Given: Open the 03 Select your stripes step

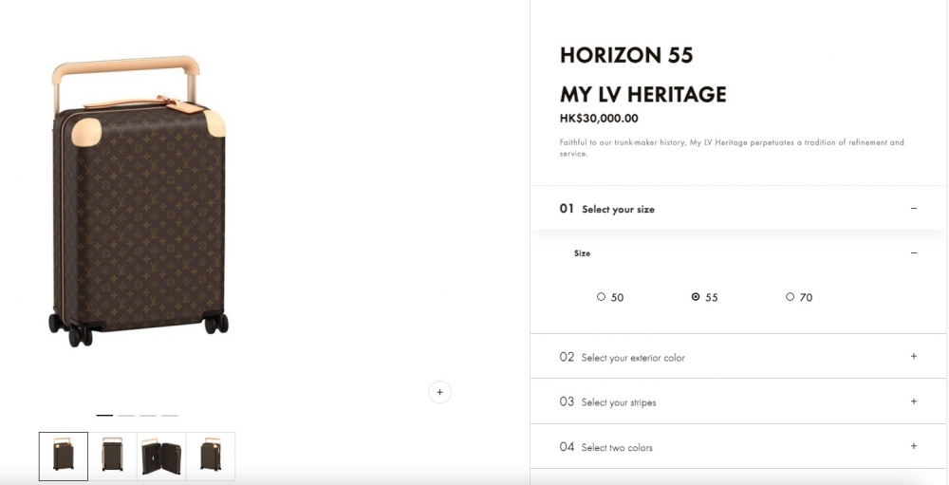Looking at the screenshot, I should [x=618, y=402].
